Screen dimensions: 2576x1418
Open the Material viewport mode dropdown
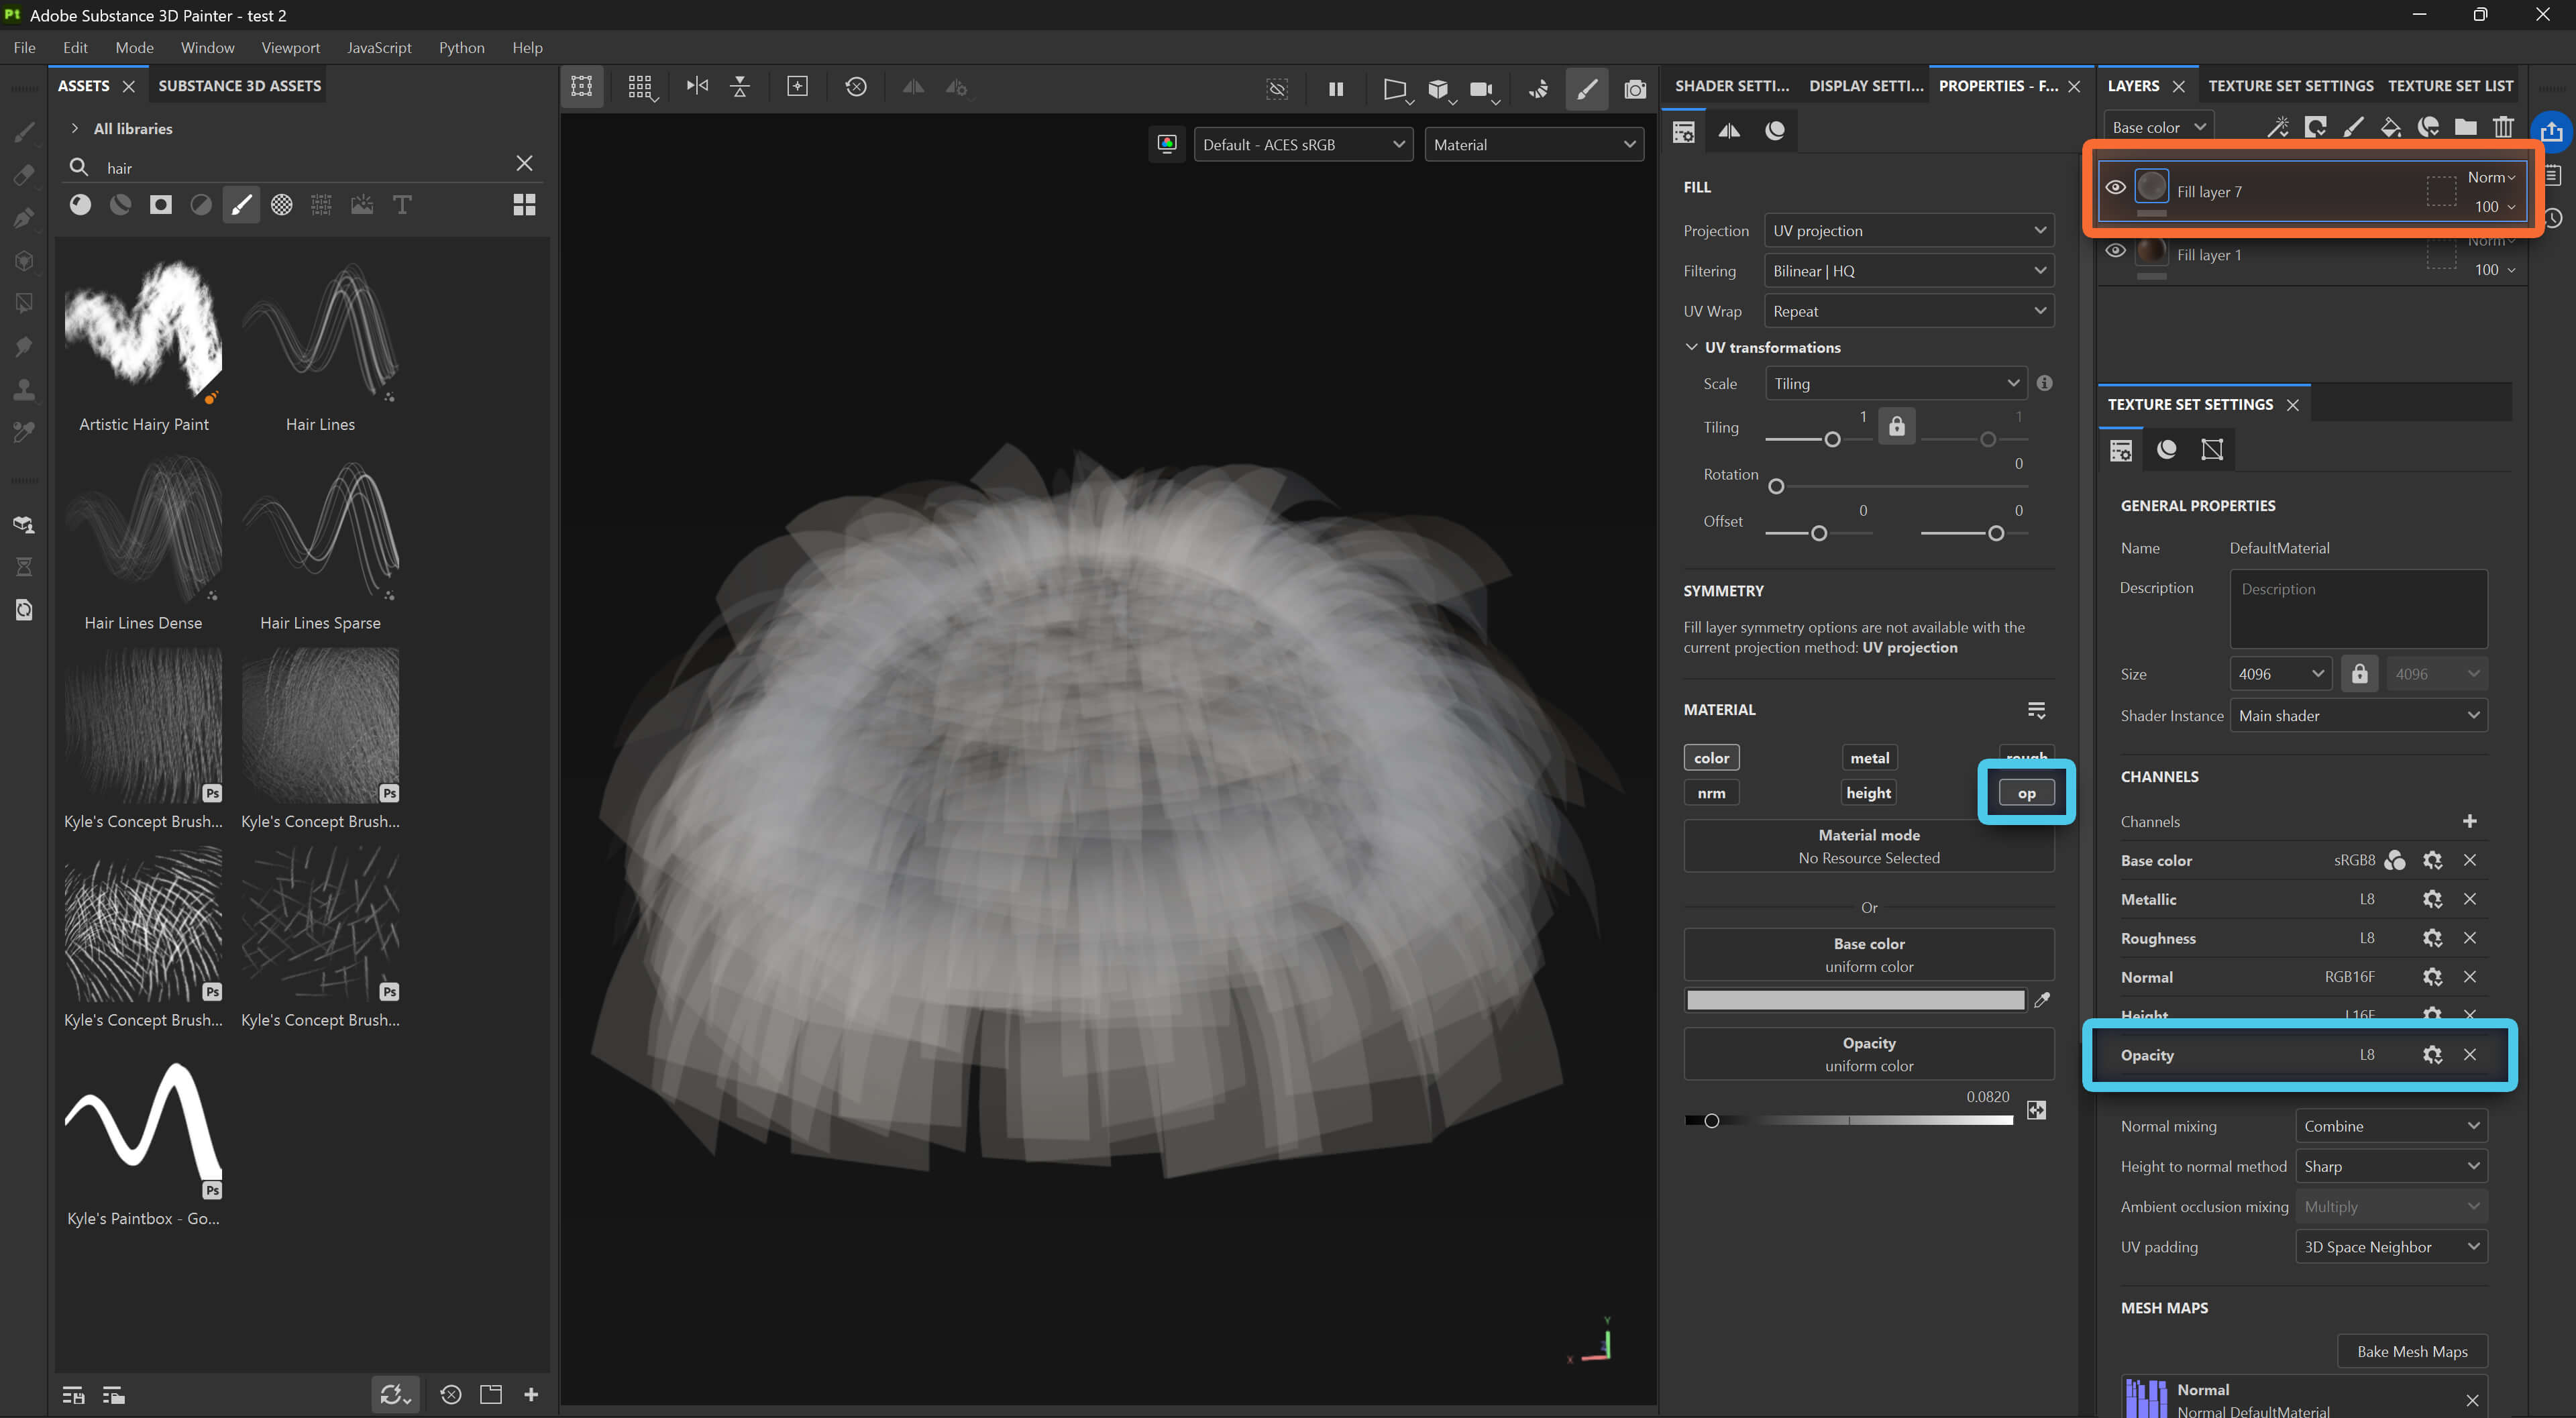pyautogui.click(x=1534, y=145)
